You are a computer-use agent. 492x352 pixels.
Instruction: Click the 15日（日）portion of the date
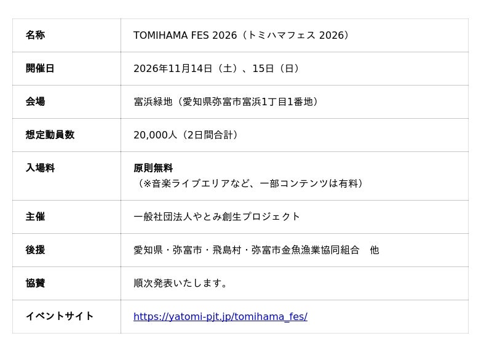coord(276,68)
